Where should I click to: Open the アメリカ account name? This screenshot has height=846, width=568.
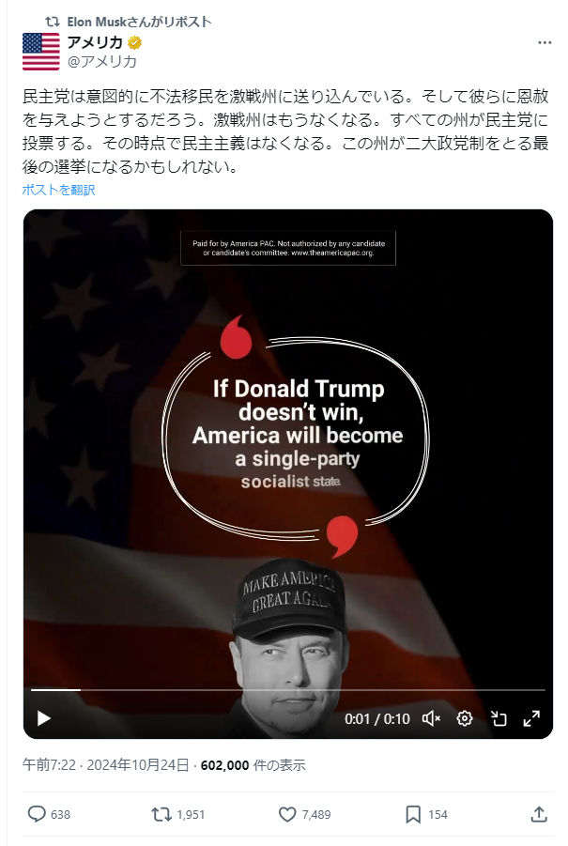pos(95,42)
